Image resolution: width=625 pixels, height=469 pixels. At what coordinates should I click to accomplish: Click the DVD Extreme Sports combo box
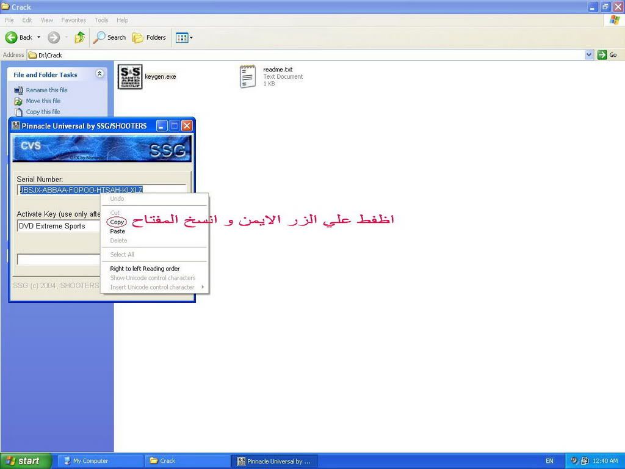click(59, 226)
